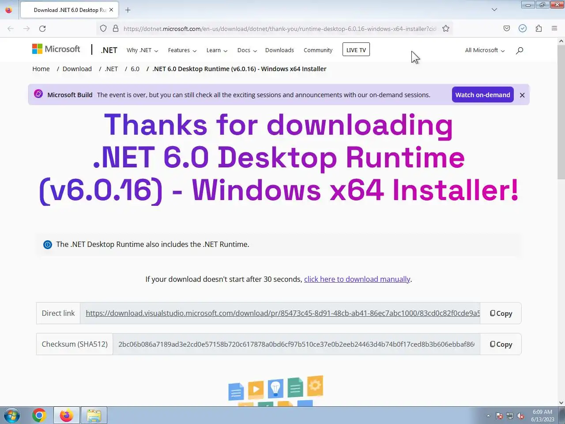Copy the SHA512 checksum
Screen dimensions: 565x424
501,344
